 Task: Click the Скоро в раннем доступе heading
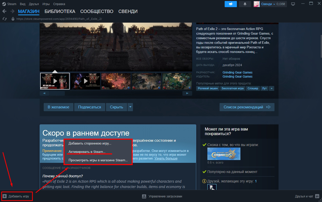coord(86,133)
